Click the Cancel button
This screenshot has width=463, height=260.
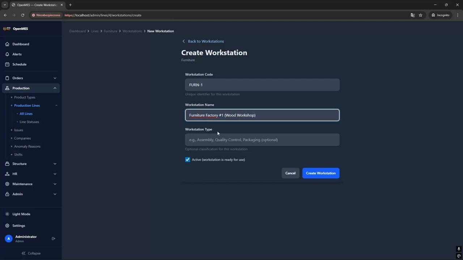(290, 173)
